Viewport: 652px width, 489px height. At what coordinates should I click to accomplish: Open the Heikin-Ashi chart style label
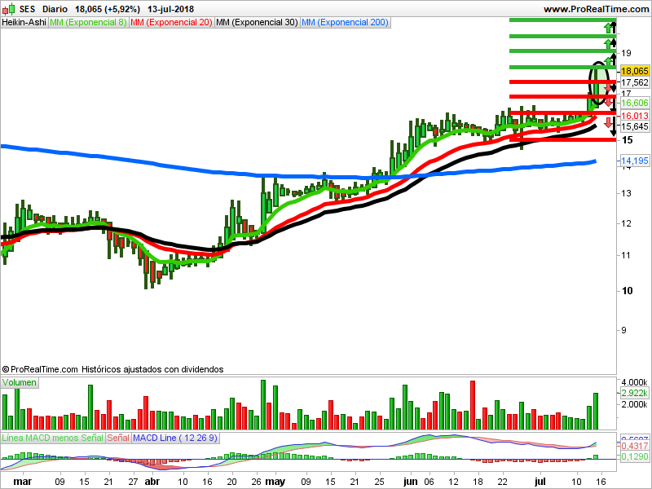click(24, 23)
